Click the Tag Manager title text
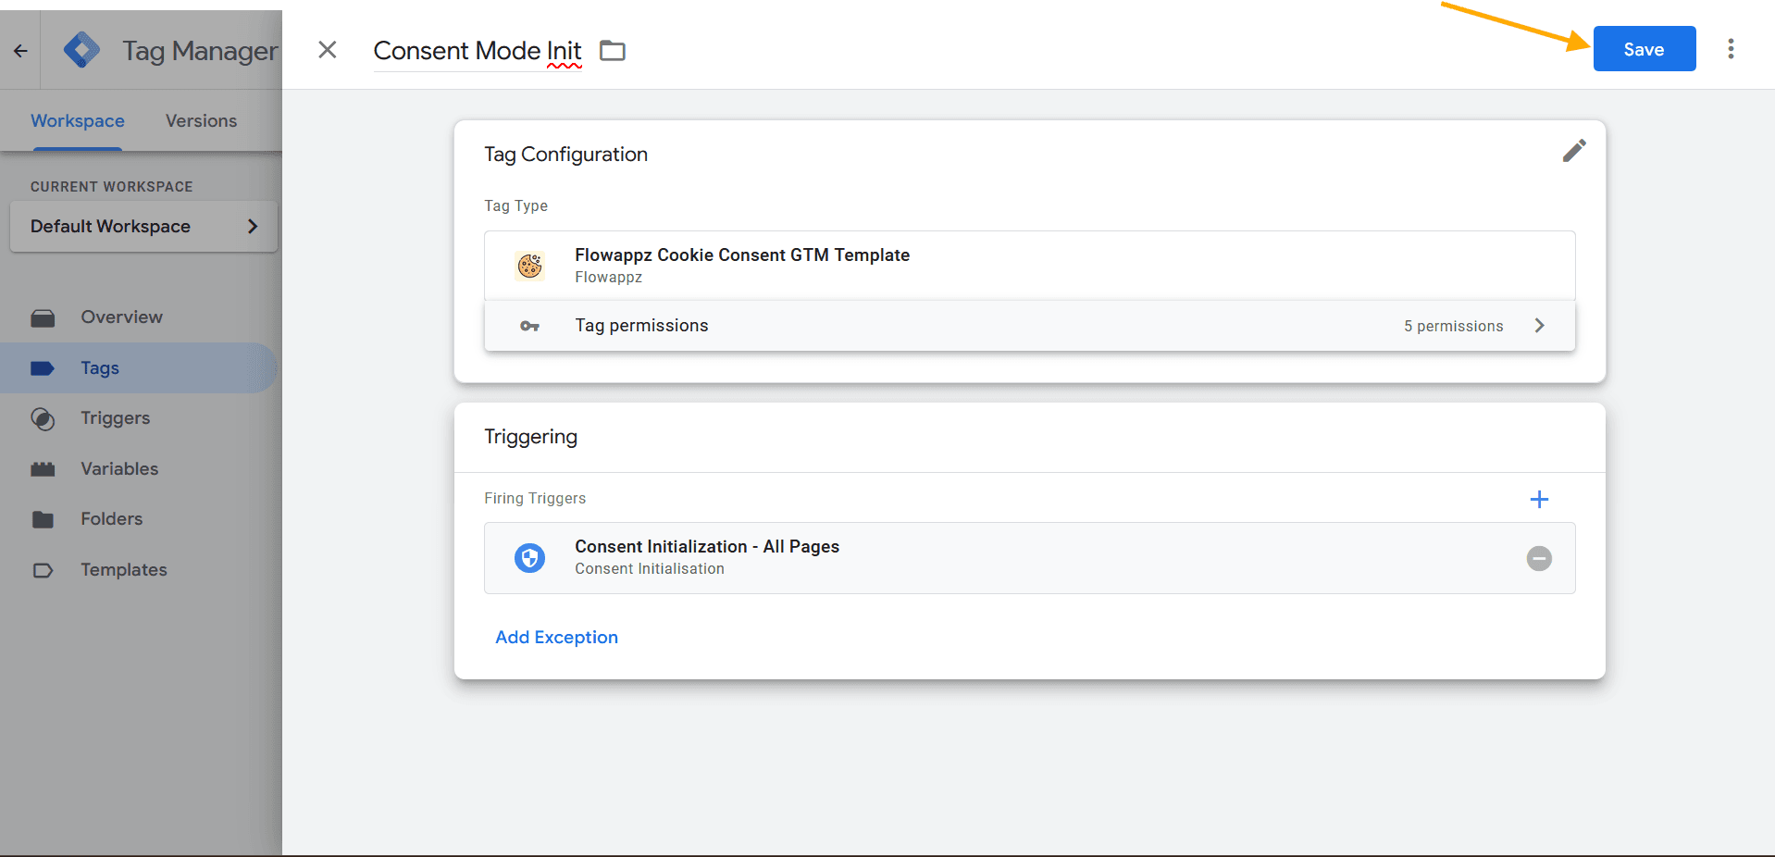This screenshot has width=1775, height=857. (200, 51)
